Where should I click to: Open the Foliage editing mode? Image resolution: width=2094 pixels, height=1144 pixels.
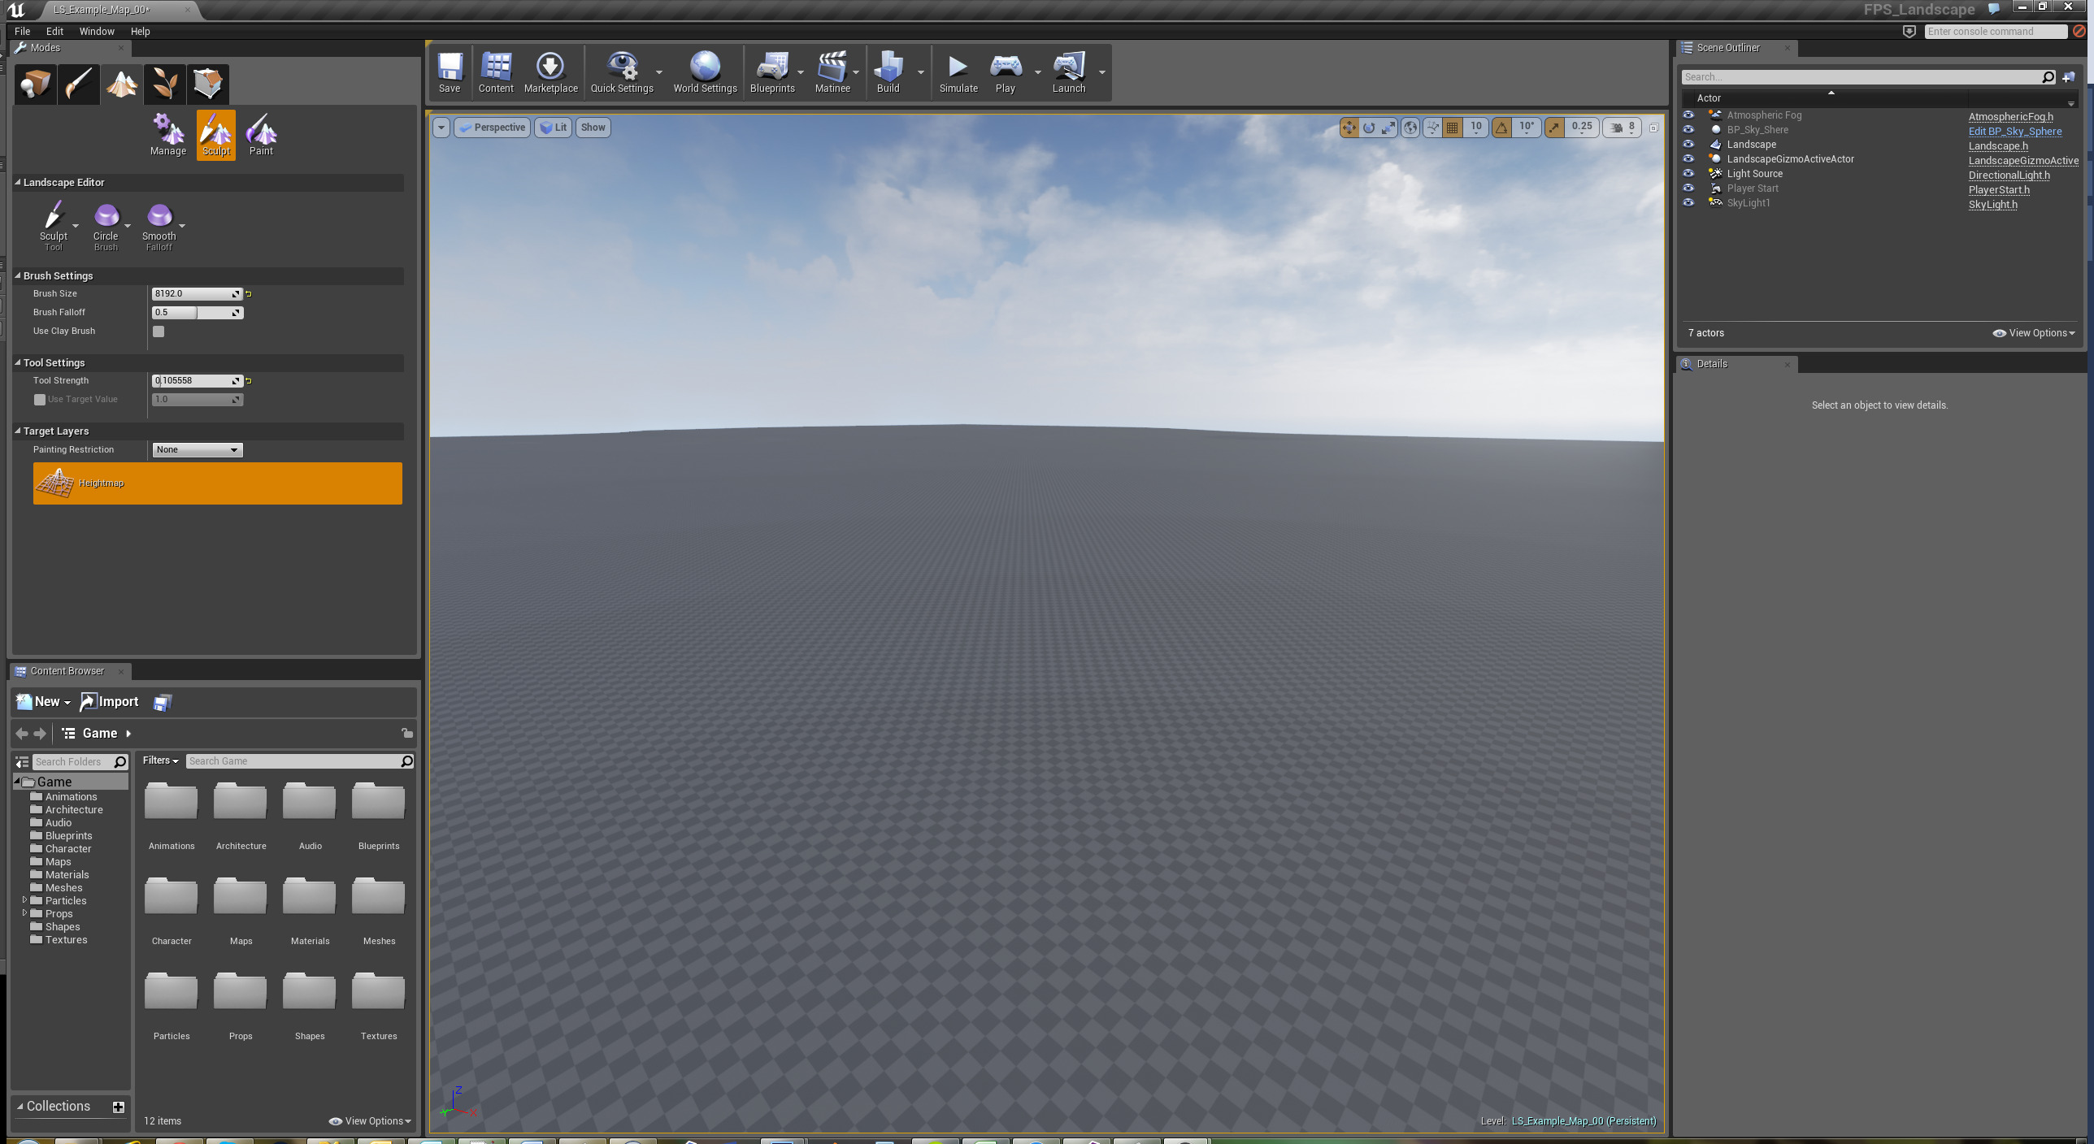click(164, 84)
